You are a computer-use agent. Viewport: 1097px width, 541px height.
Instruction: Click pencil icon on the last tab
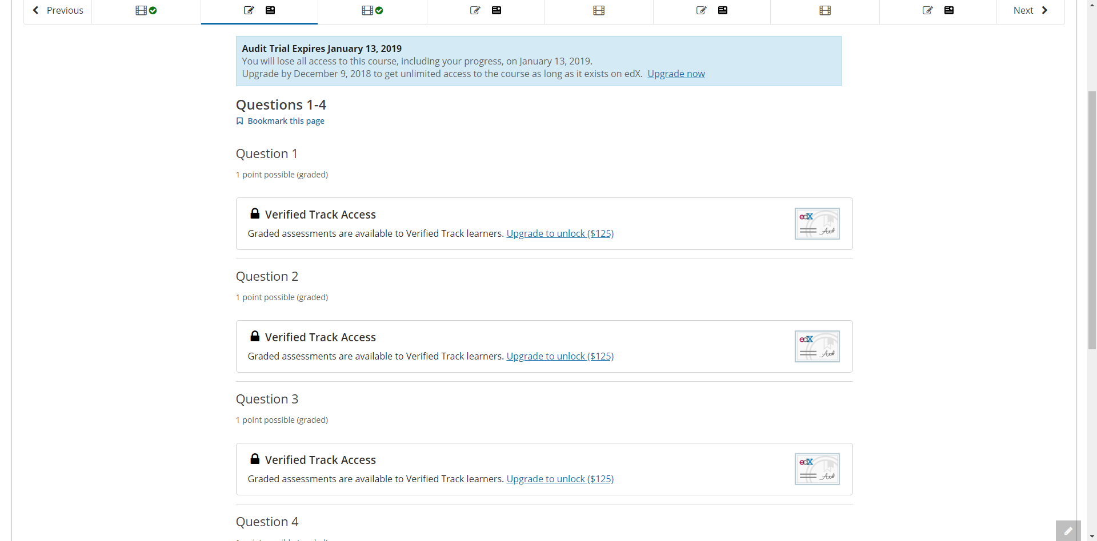pos(928,10)
